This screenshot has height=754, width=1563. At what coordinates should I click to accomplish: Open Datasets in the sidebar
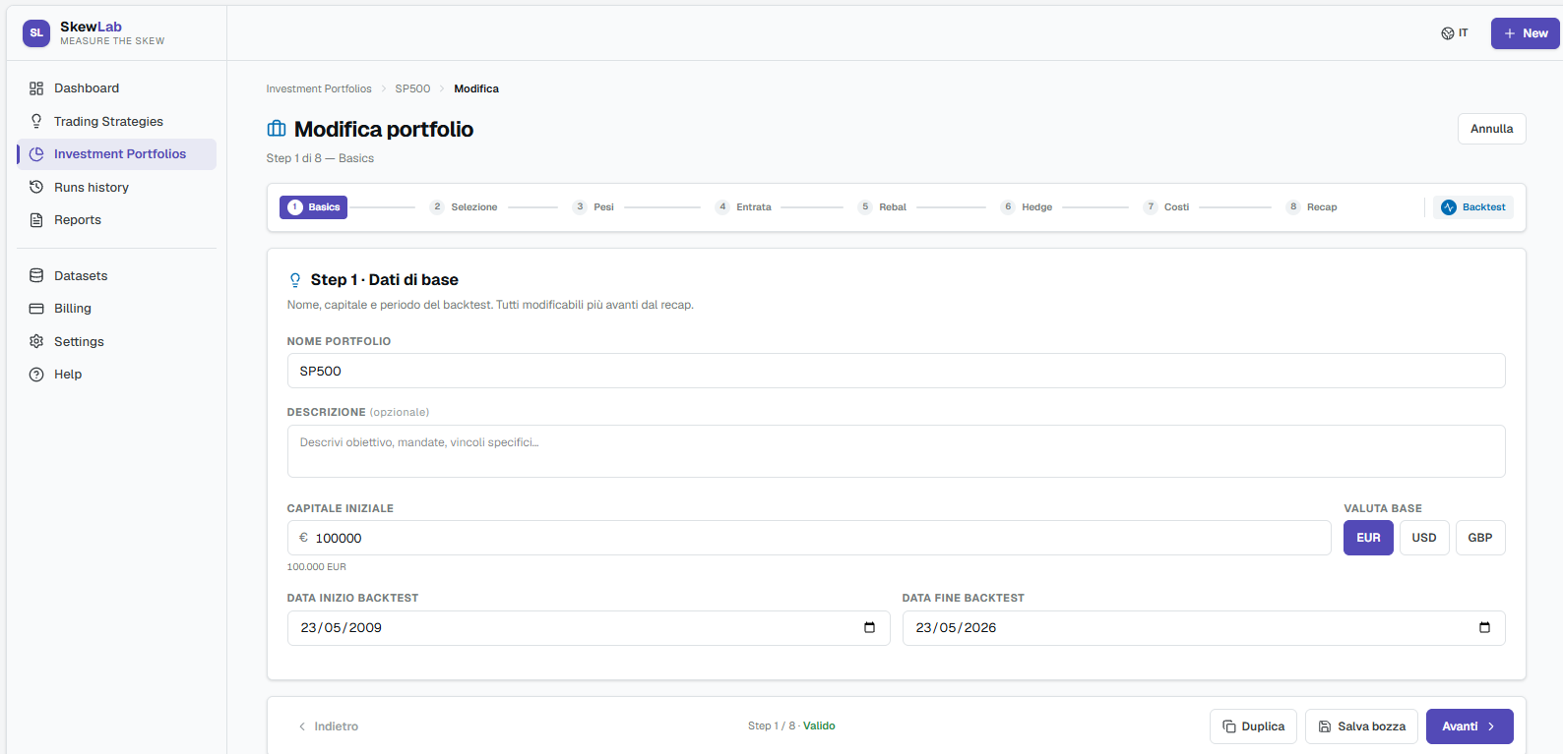116,276
